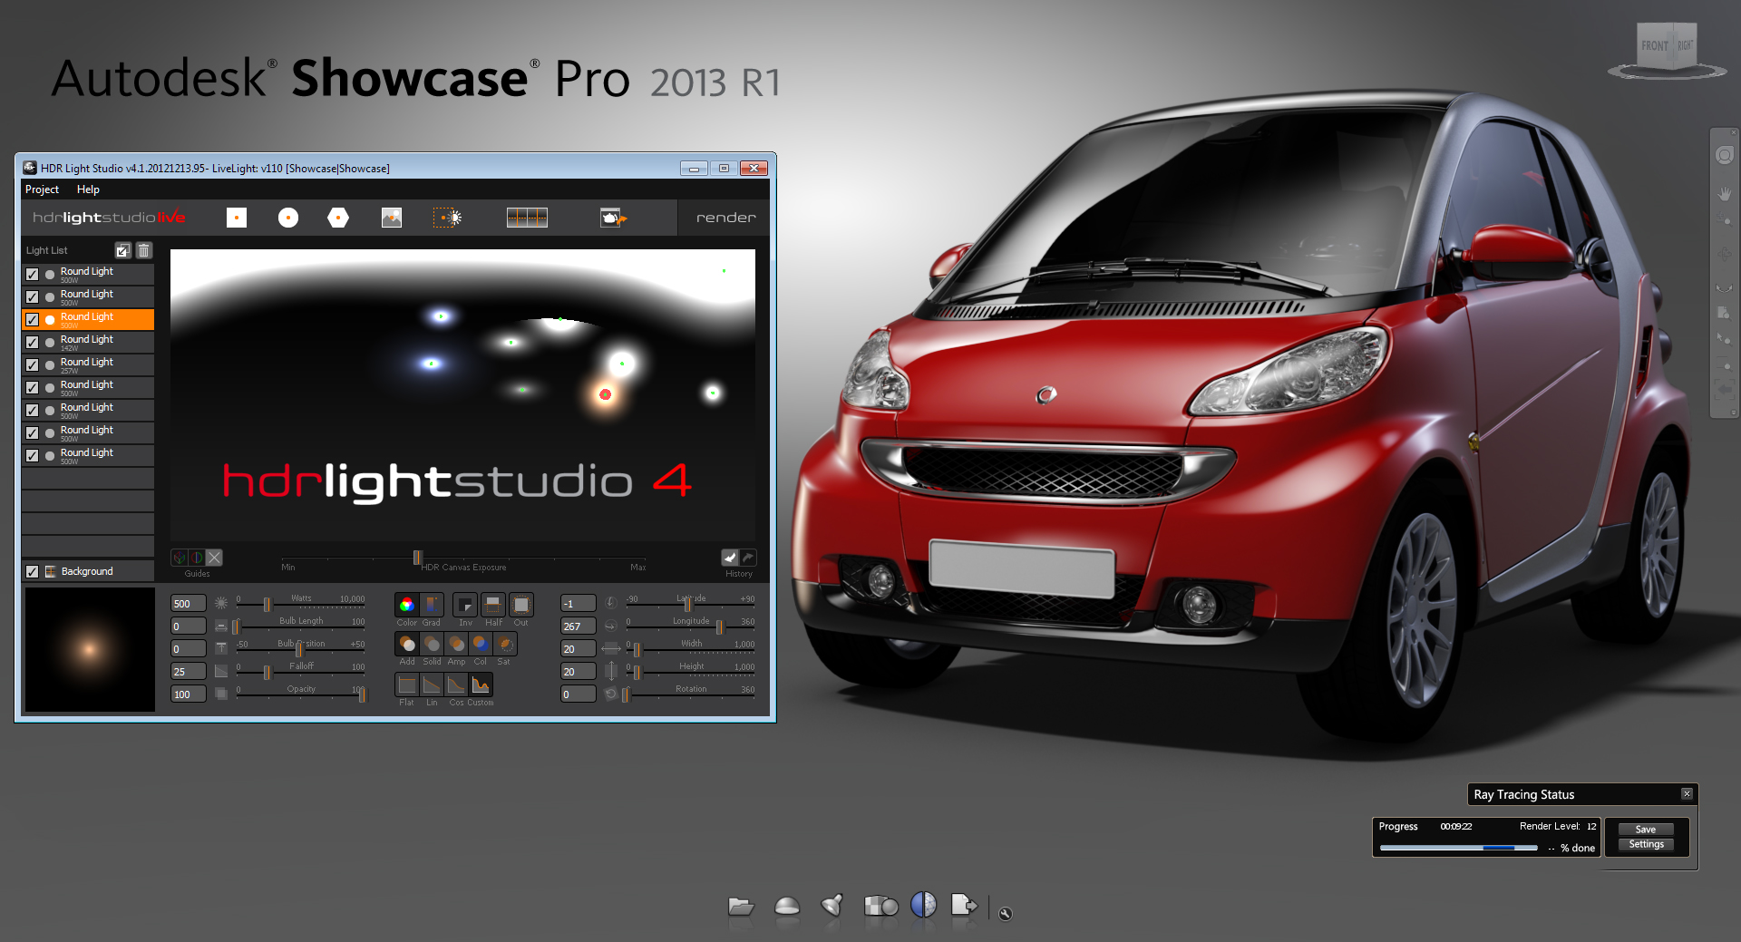Click the Bulb Position slider handle

pos(298,650)
